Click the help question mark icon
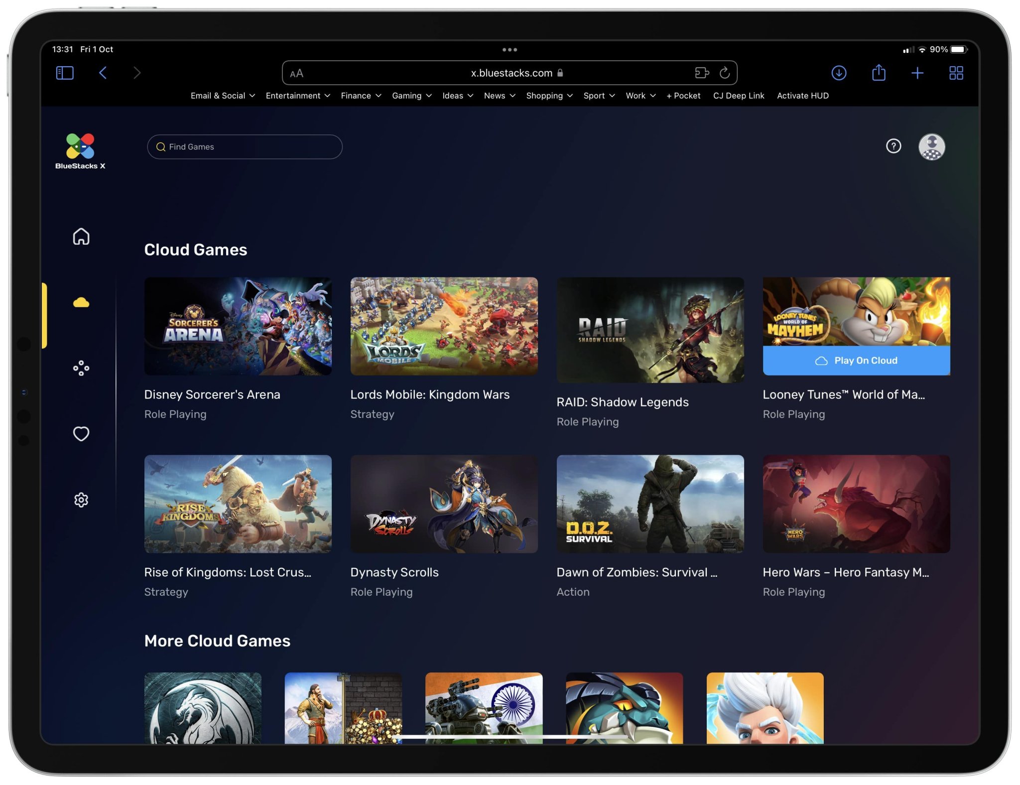This screenshot has height=785, width=1020. (x=893, y=146)
